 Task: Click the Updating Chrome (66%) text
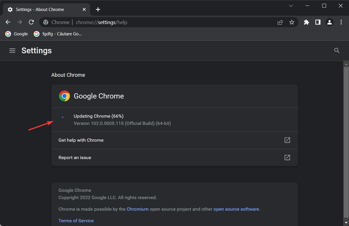99,116
